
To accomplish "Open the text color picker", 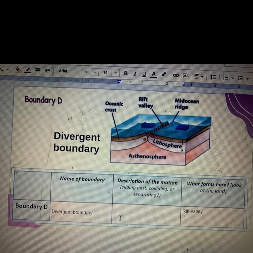I will point(154,74).
